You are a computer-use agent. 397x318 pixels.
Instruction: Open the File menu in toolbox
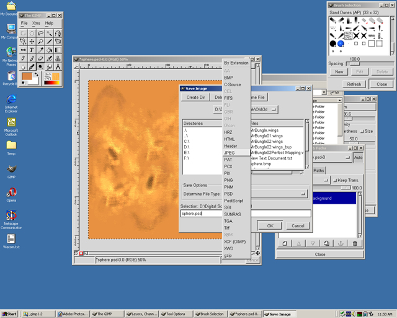coord(24,23)
